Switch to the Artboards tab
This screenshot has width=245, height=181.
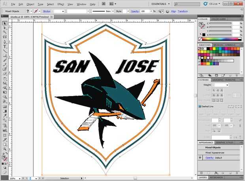pyautogui.click(x=217, y=177)
